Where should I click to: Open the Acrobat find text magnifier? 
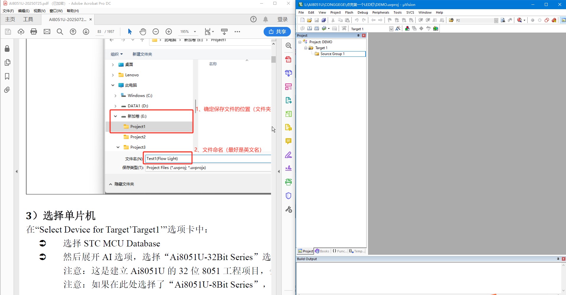coord(60,31)
